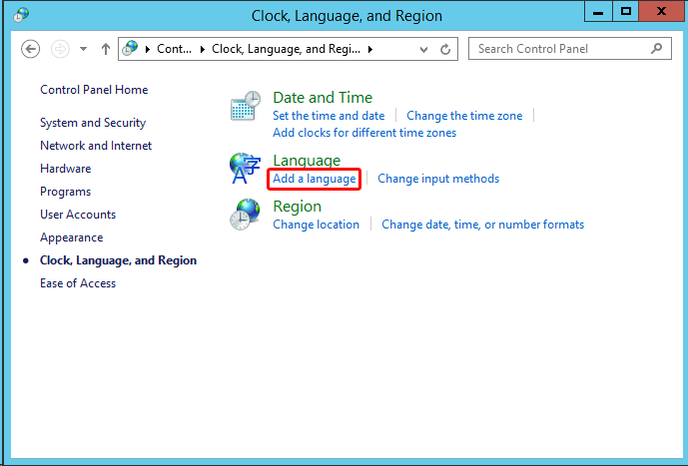Screen dimensions: 688x466
Task: Open the Hardware category
Action: 65,169
